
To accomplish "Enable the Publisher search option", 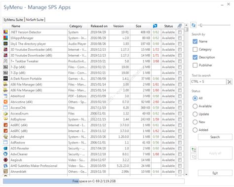I will (195, 65).
